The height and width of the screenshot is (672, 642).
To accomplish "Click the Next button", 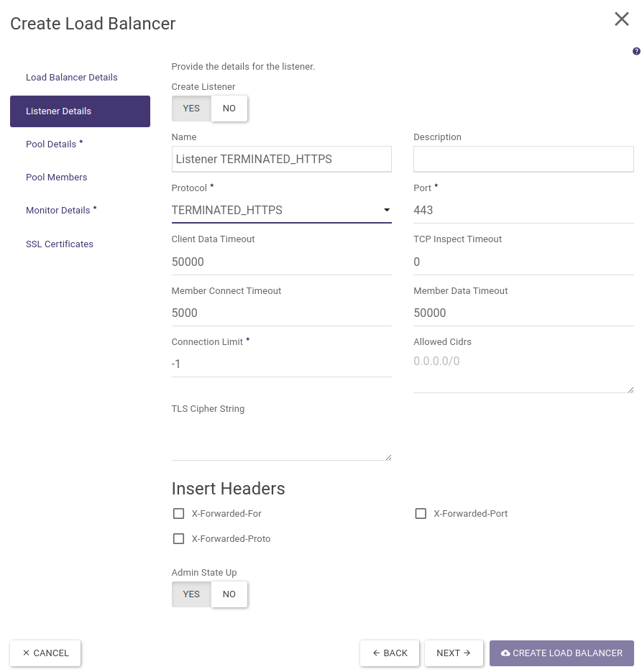I will point(454,653).
